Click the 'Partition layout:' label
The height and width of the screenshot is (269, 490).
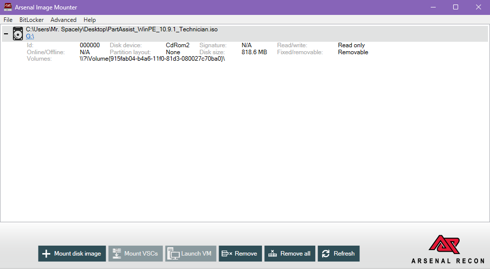(x=130, y=52)
